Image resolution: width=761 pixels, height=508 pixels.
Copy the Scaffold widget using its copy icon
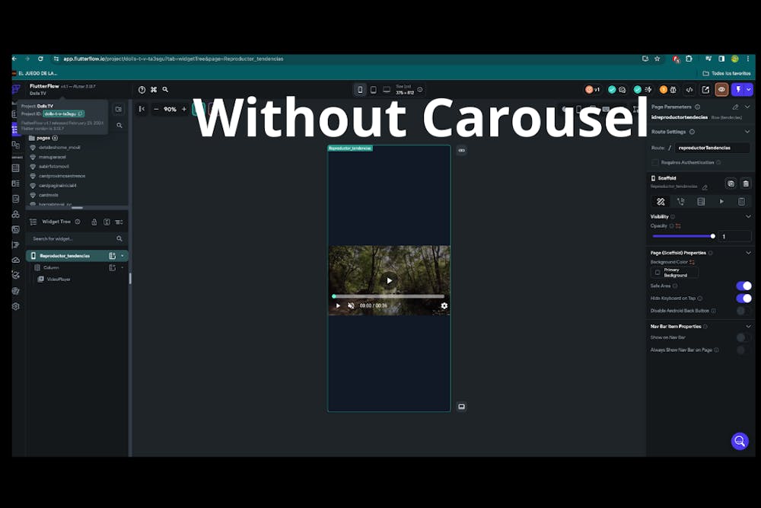click(x=731, y=184)
